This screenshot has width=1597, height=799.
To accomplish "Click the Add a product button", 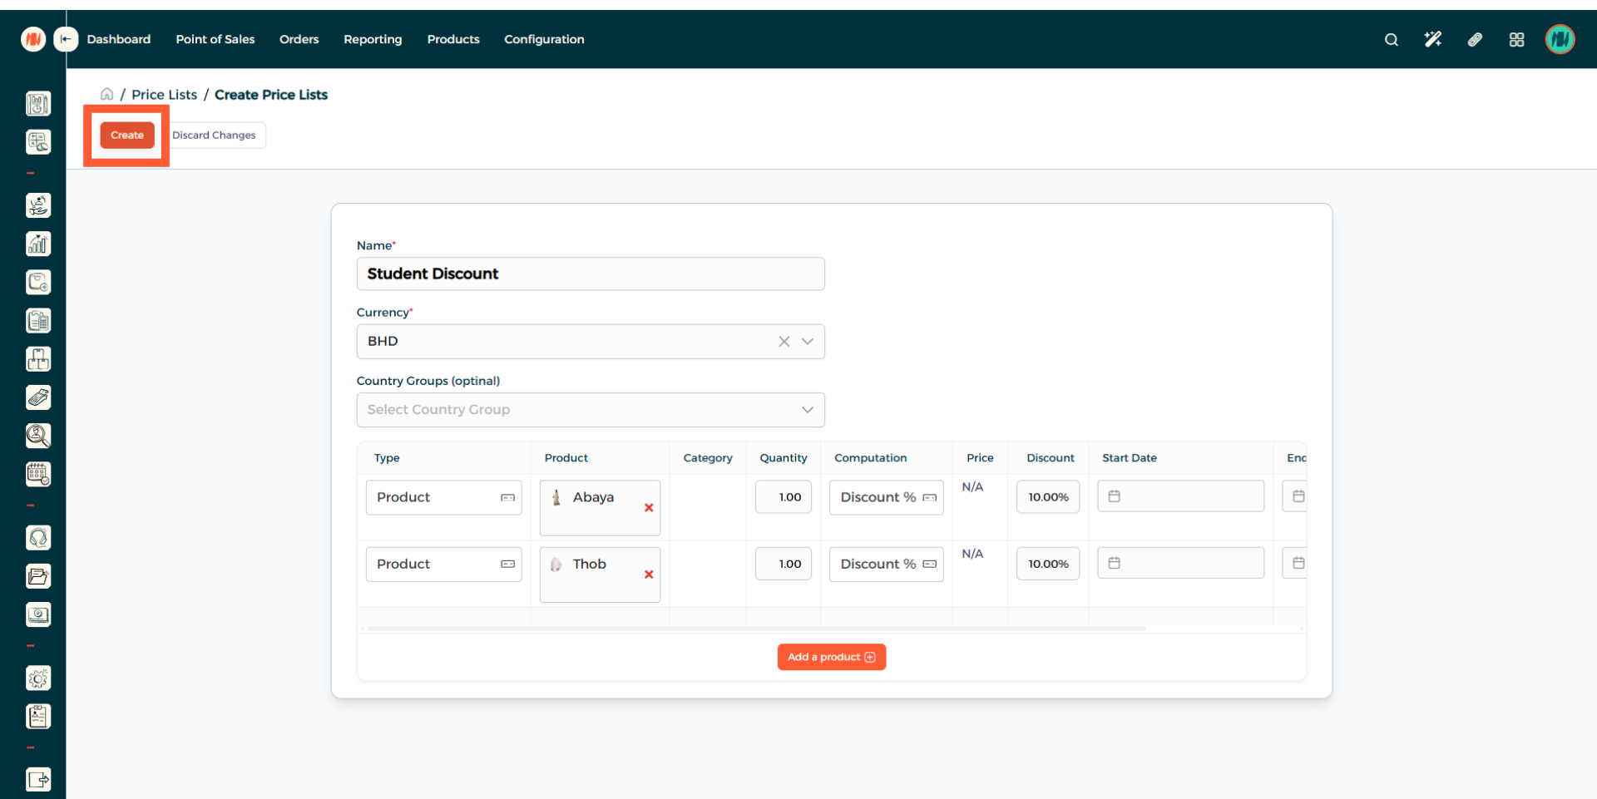I will [x=831, y=657].
